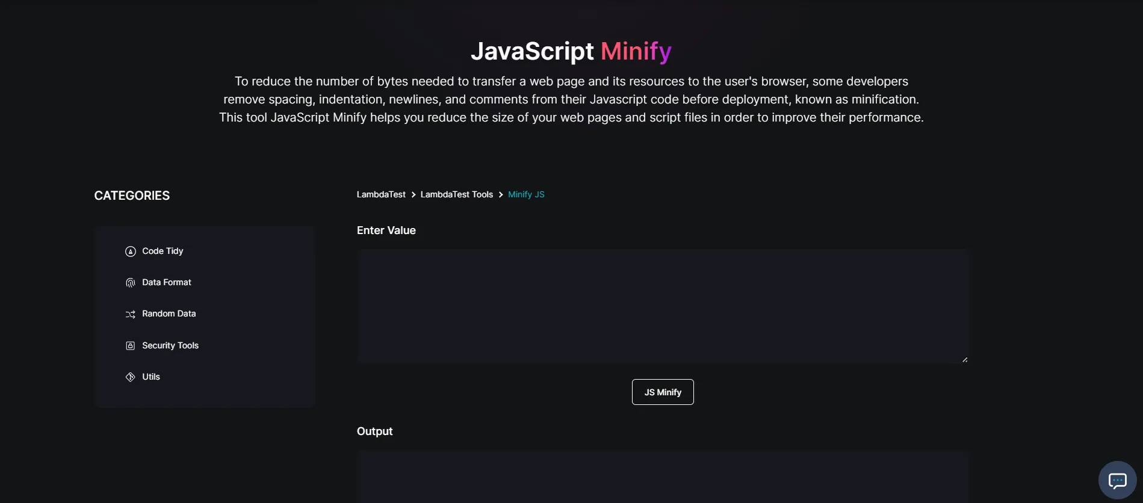1143x503 pixels.
Task: Open the Data Format category
Action: [x=167, y=282]
